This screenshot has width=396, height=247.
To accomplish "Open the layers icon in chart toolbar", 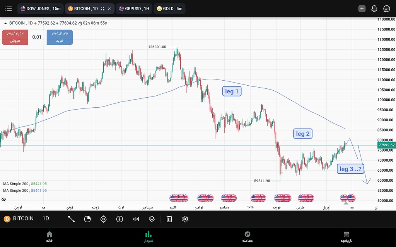I will point(152,219).
